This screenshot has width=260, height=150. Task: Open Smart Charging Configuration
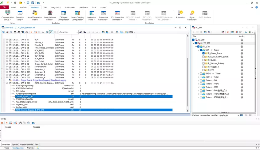point(77,16)
